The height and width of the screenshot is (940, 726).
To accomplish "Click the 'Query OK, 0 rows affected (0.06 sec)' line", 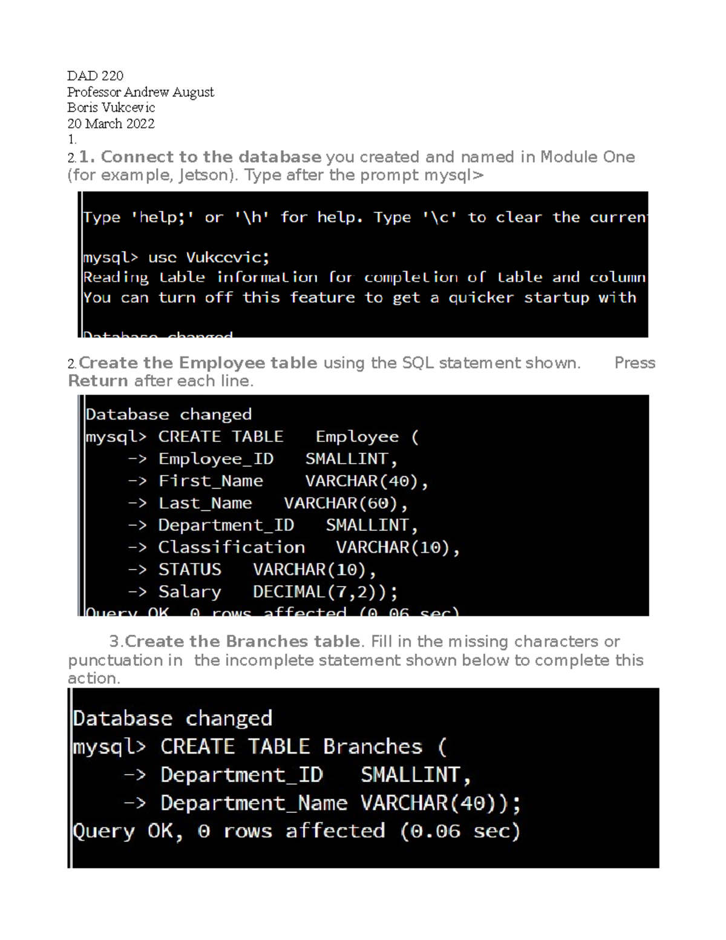I will coord(296,831).
